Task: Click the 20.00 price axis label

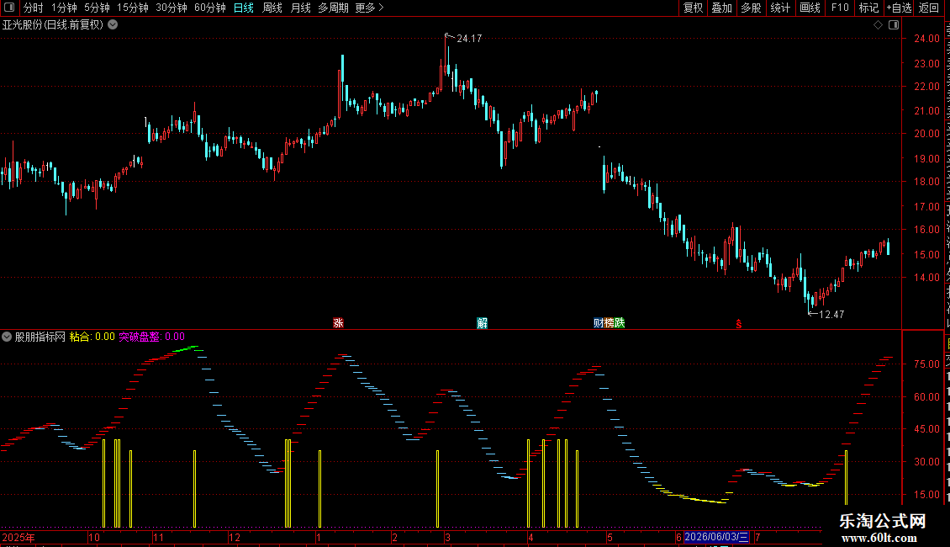Action: [x=927, y=134]
